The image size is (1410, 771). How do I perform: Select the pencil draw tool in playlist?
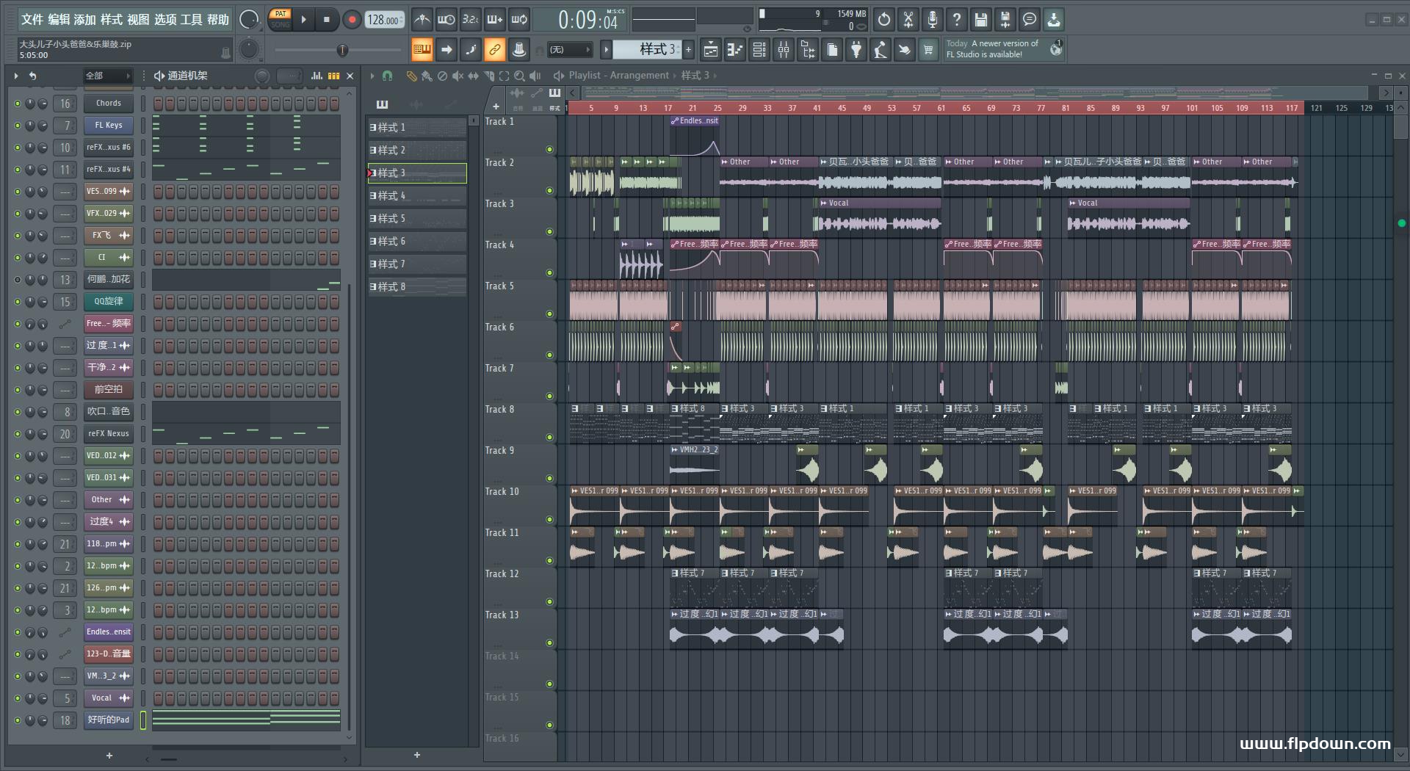click(x=411, y=76)
